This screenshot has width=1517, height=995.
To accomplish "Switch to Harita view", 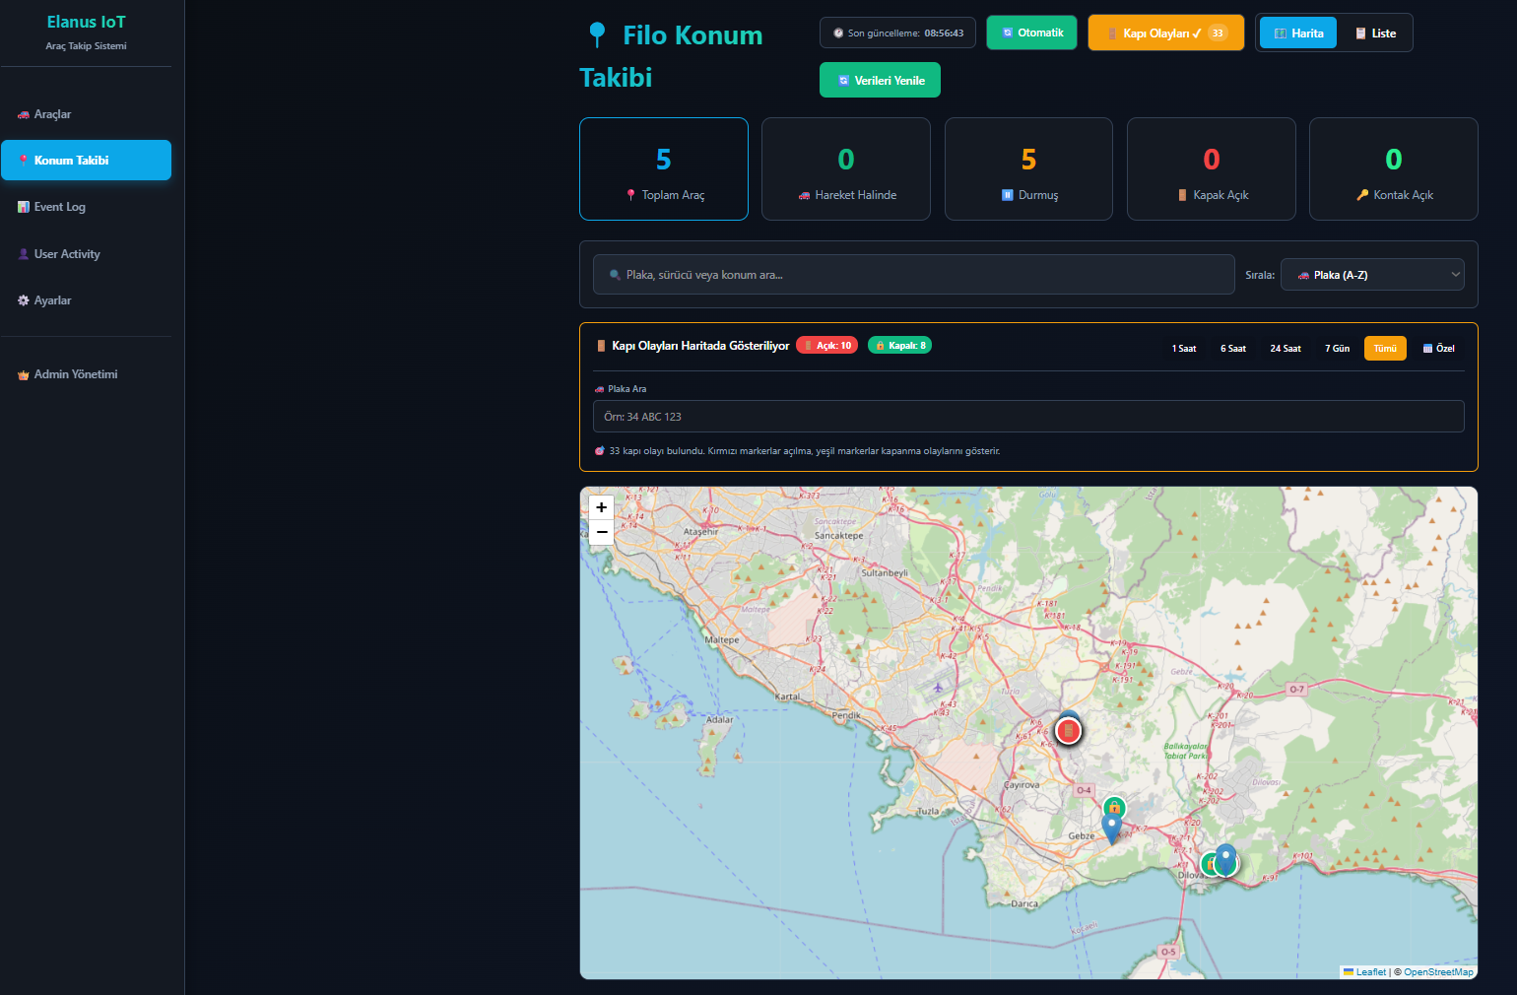I will click(x=1297, y=32).
